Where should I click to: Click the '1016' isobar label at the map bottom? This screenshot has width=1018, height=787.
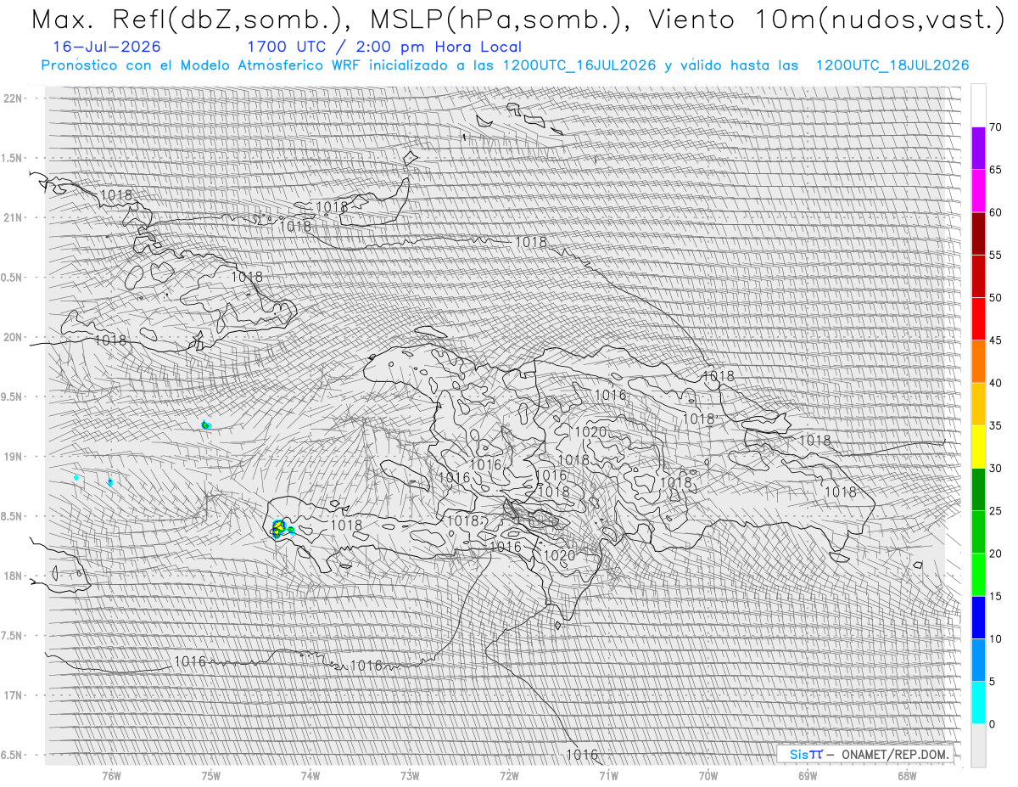pyautogui.click(x=582, y=755)
